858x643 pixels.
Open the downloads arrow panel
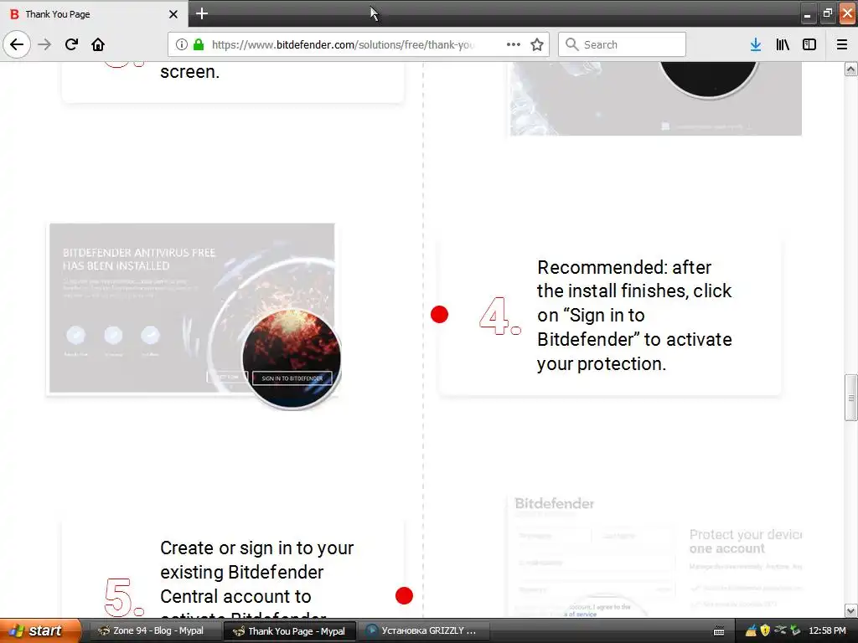point(756,44)
